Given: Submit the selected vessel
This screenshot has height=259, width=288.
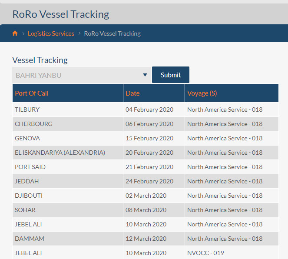Looking at the screenshot, I should (x=171, y=75).
